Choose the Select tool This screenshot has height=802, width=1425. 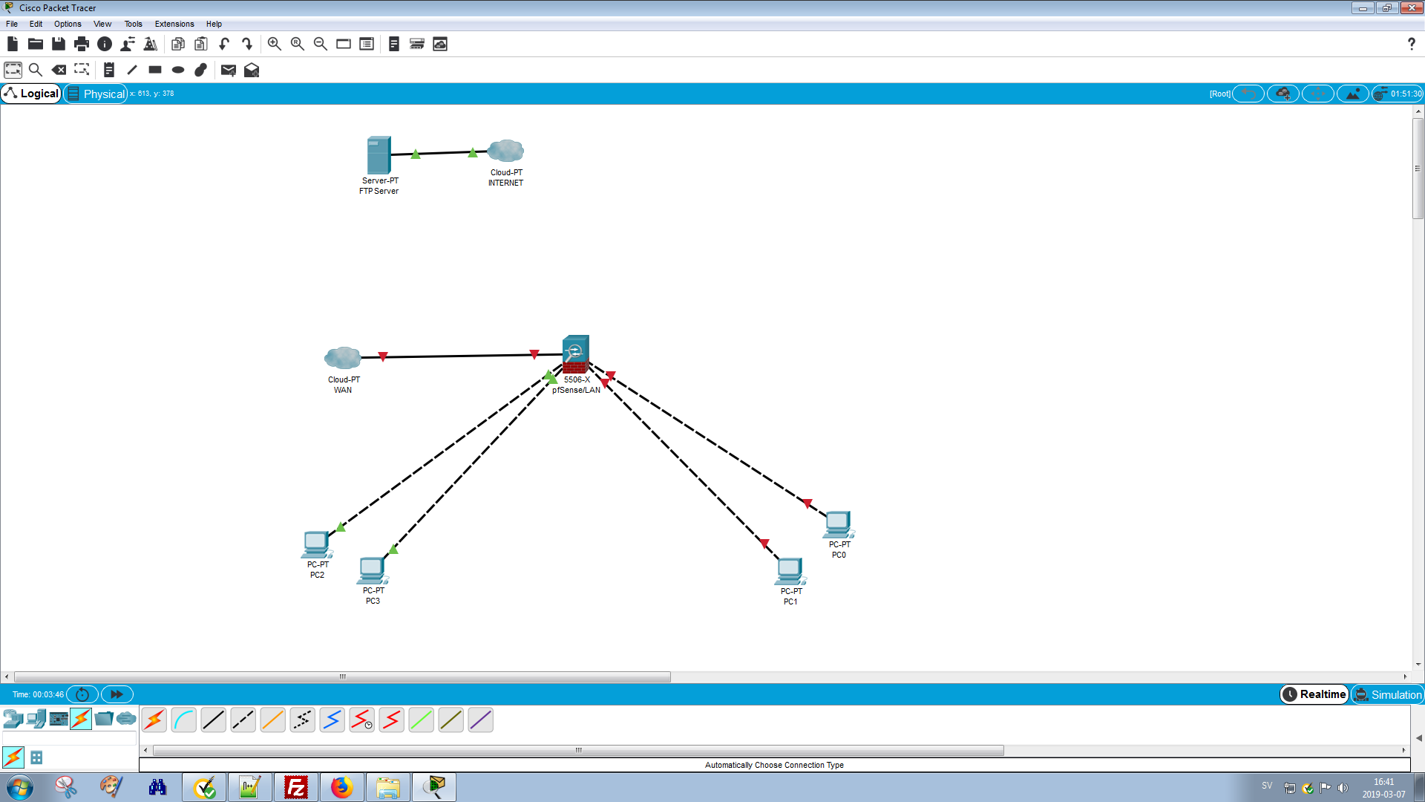click(13, 70)
